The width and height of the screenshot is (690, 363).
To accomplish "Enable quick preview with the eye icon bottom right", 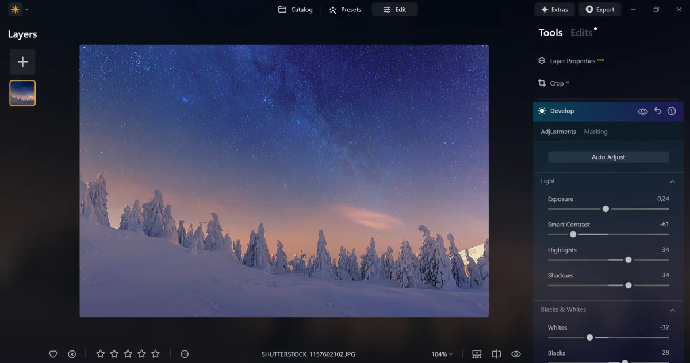I will tap(515, 354).
